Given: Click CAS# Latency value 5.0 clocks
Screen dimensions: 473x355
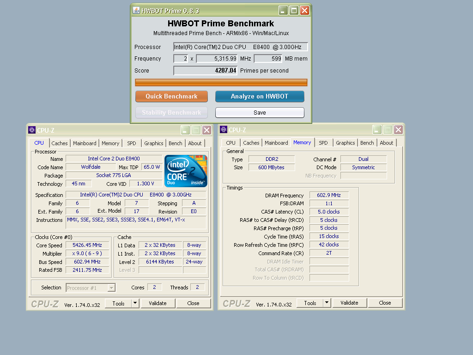Looking at the screenshot, I should pos(329,212).
